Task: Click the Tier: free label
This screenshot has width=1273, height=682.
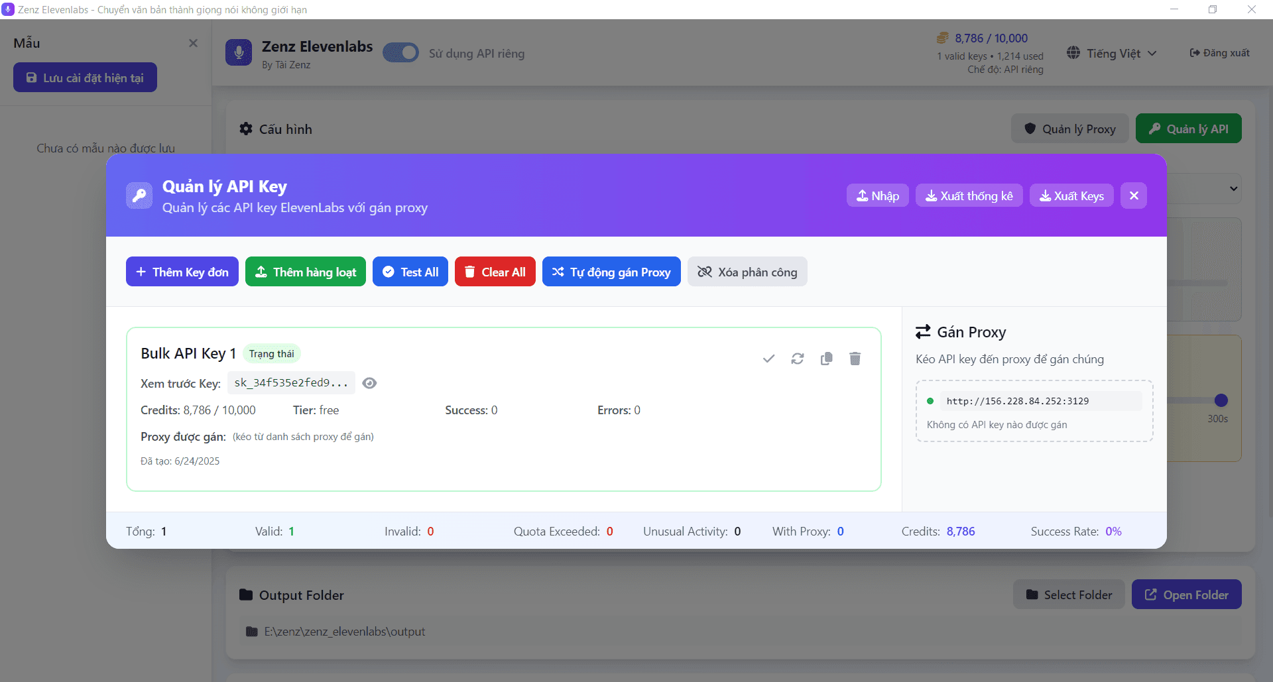Action: (x=316, y=410)
